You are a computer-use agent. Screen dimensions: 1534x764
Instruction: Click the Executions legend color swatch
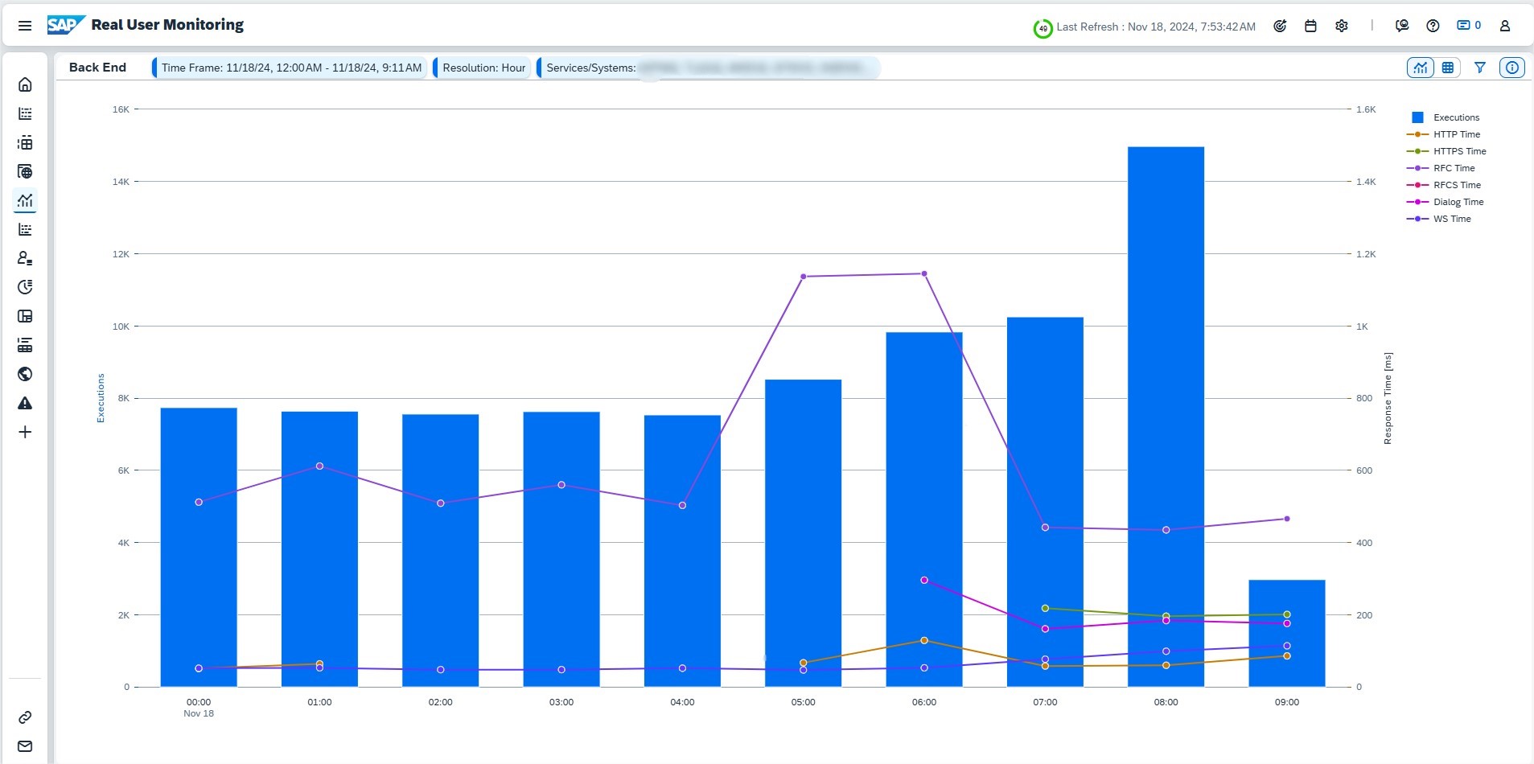(1417, 117)
